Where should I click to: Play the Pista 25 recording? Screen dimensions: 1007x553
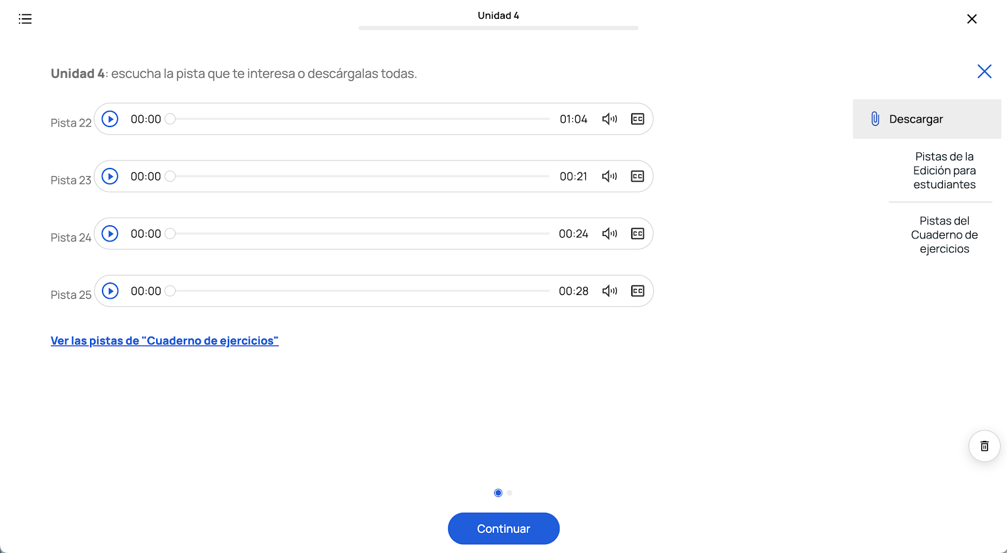110,291
